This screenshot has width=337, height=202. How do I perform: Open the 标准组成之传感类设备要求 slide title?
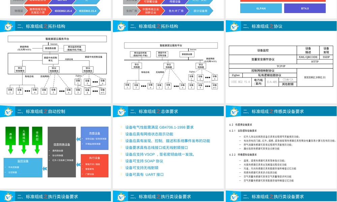point(273,112)
